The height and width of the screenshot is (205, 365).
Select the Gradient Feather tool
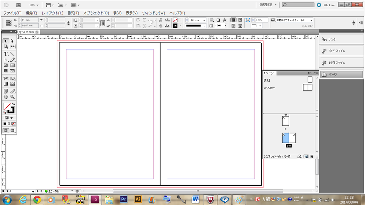coord(13,84)
